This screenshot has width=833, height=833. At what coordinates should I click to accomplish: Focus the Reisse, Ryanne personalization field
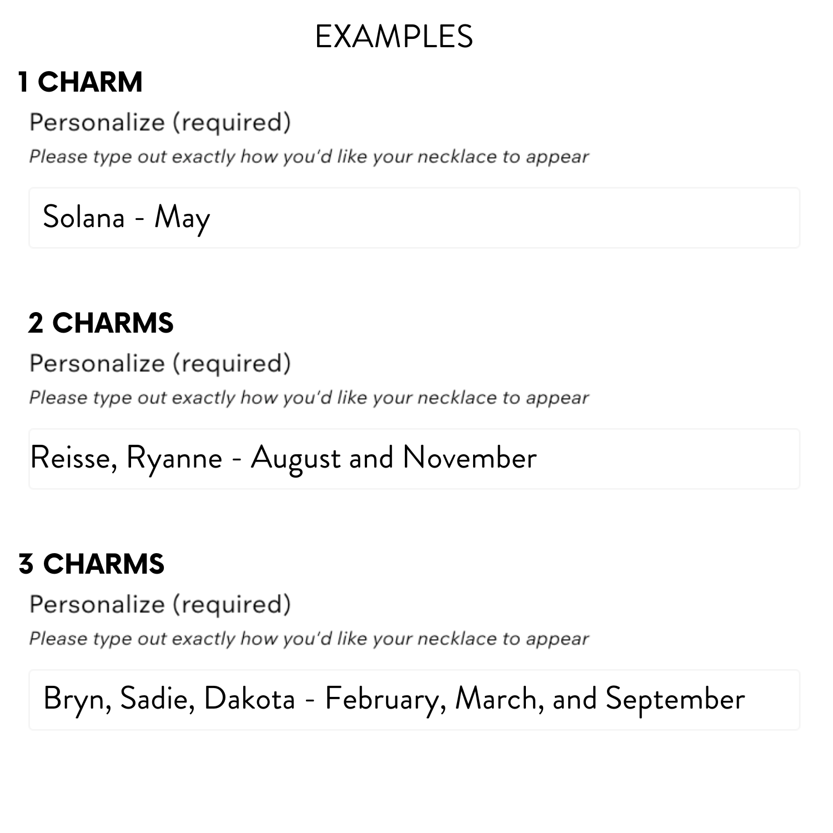tap(414, 459)
